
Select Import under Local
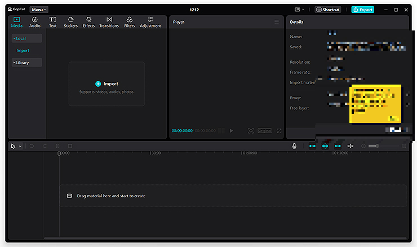point(23,50)
